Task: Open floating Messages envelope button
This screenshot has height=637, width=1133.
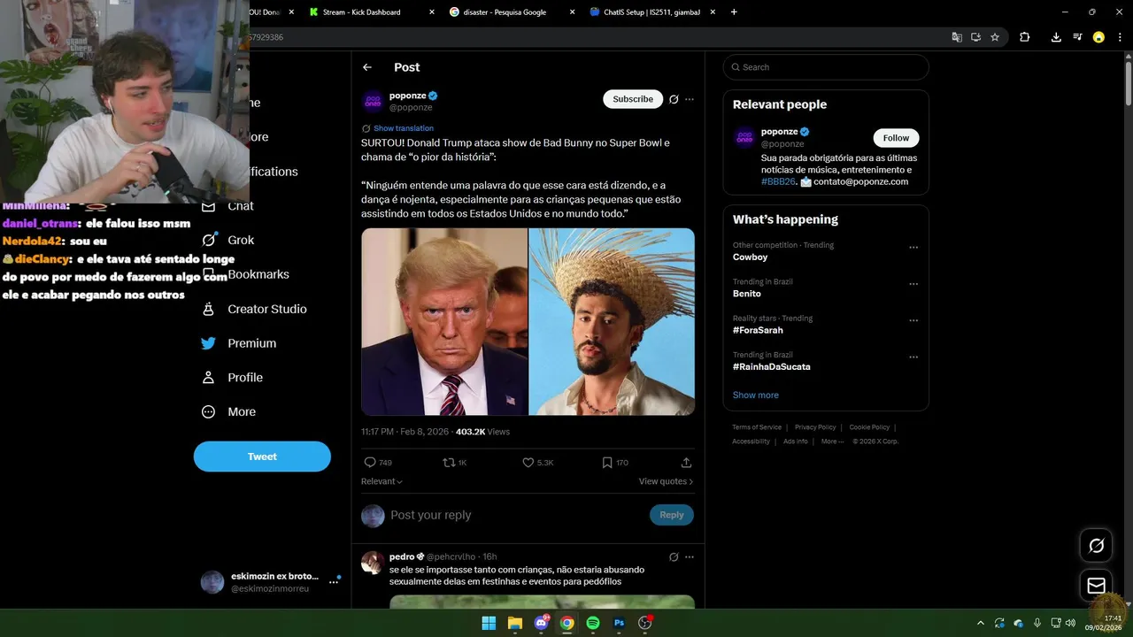Action: (x=1096, y=586)
